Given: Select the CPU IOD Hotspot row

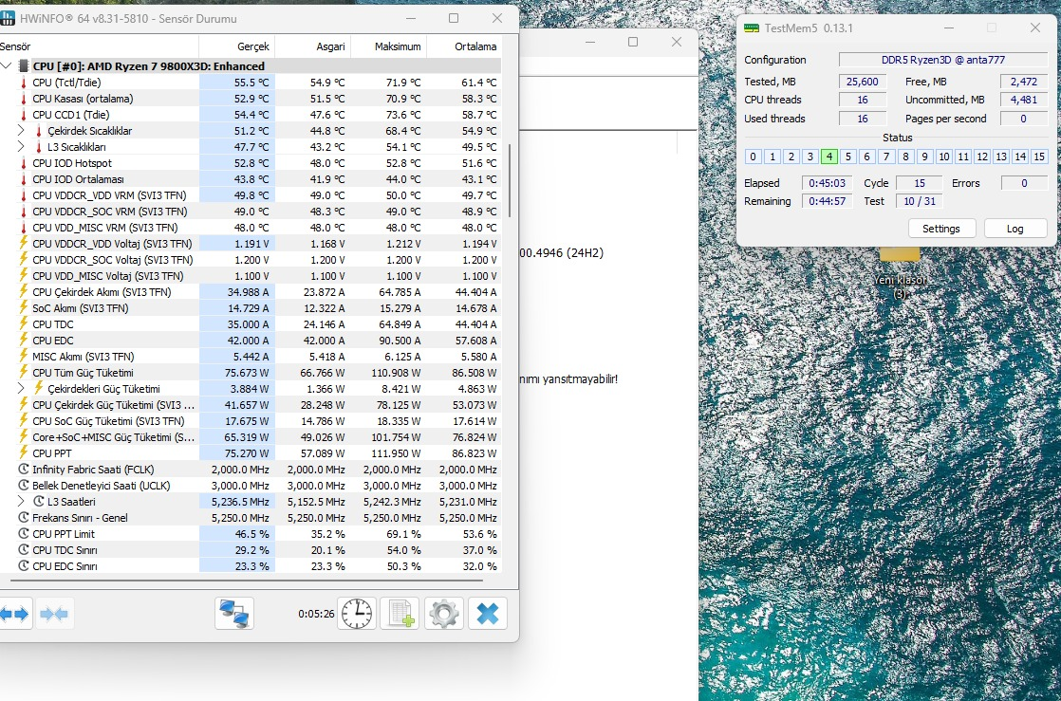Looking at the screenshot, I should tap(251, 162).
